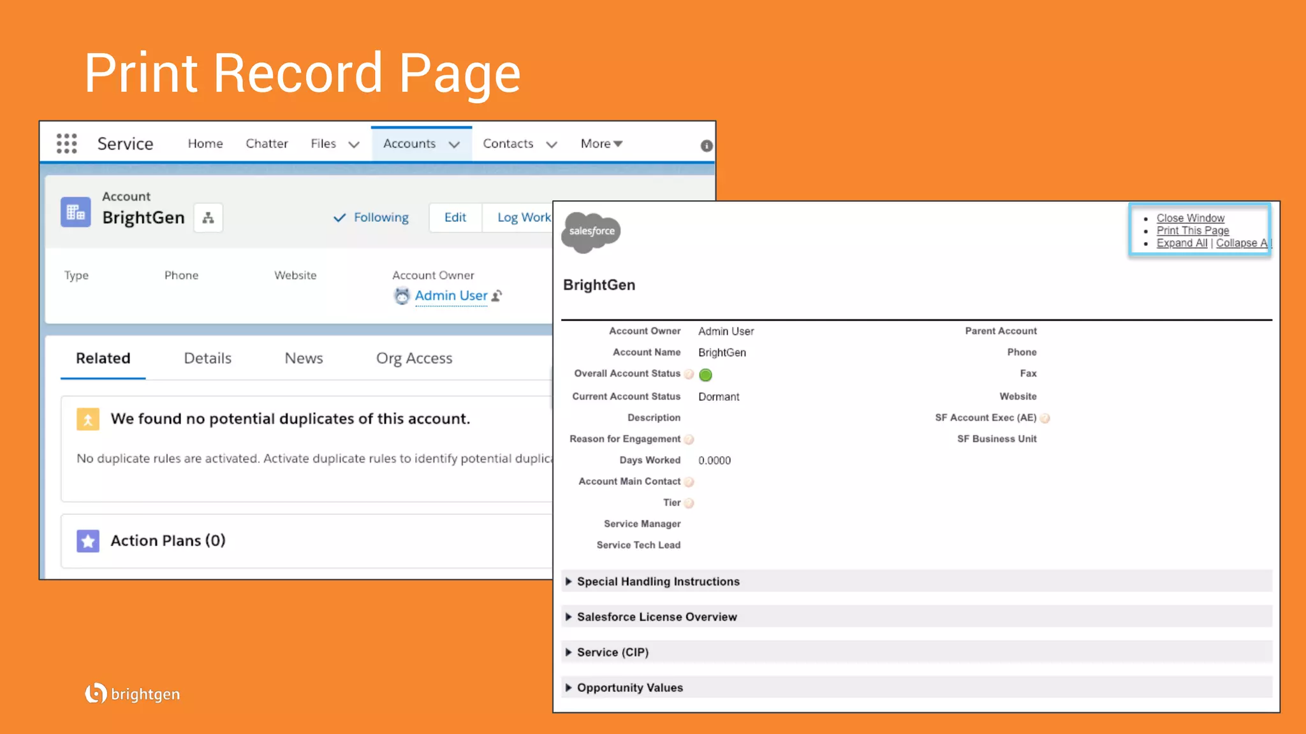Click the Action Plans star icon

click(x=88, y=541)
